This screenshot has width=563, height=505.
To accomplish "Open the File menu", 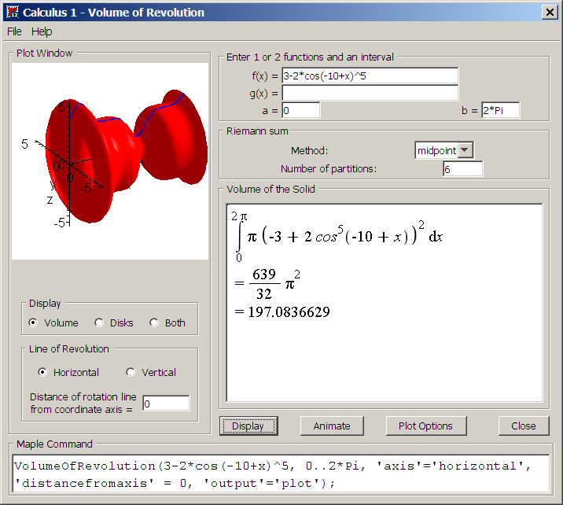I will (x=15, y=31).
